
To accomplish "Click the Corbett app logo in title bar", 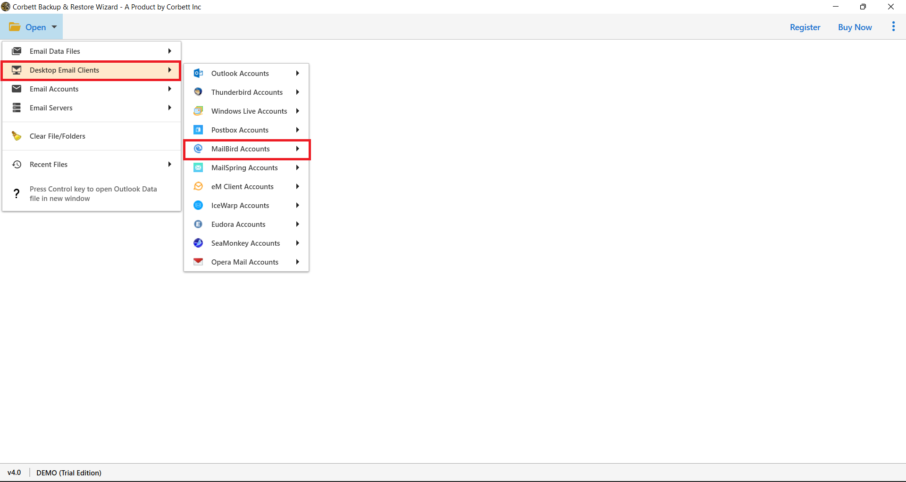I will (x=6, y=7).
